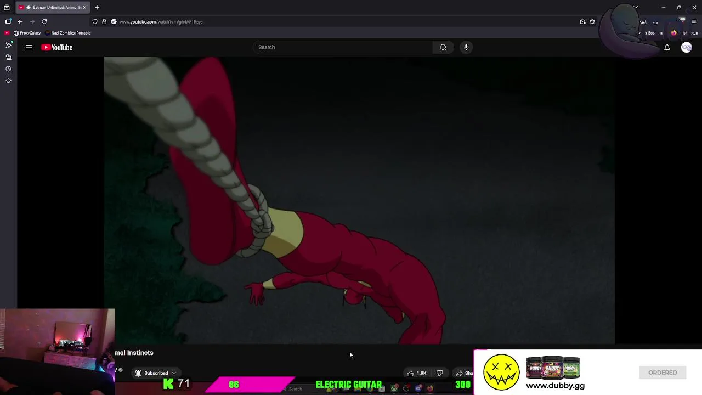This screenshot has width=702, height=395.
Task: Click the video player frame
Action: click(359, 200)
